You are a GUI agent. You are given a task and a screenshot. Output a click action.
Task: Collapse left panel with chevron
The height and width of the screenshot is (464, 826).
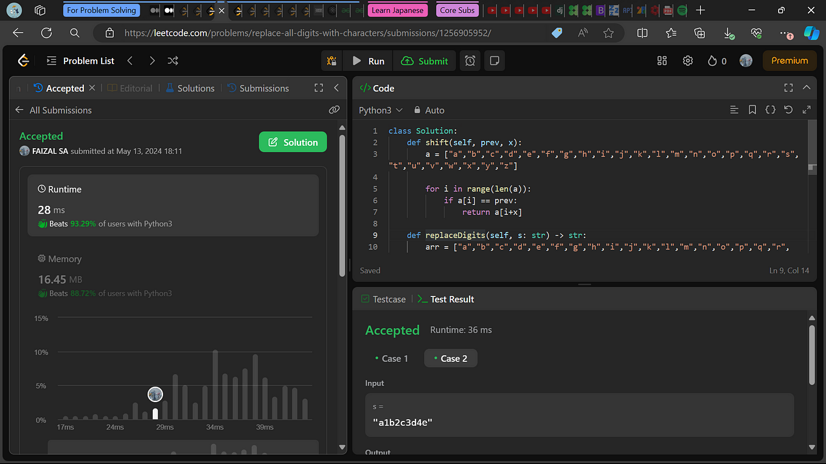pos(336,88)
